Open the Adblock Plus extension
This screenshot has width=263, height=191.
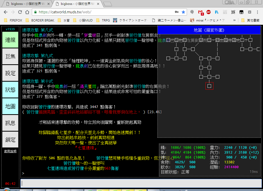[x=209, y=12]
